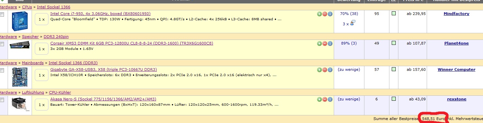Open user comments icon beside '3 x'

click(353, 23)
